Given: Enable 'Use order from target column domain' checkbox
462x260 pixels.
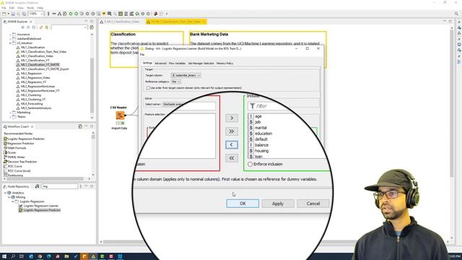Looking at the screenshot, I should (148, 88).
